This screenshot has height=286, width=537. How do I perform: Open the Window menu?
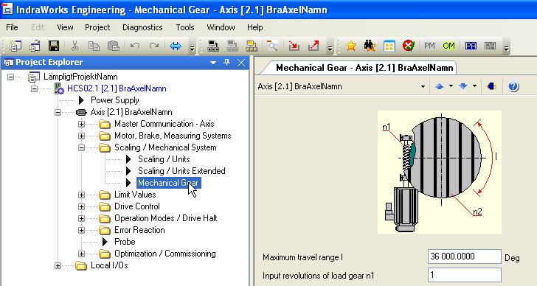click(221, 27)
